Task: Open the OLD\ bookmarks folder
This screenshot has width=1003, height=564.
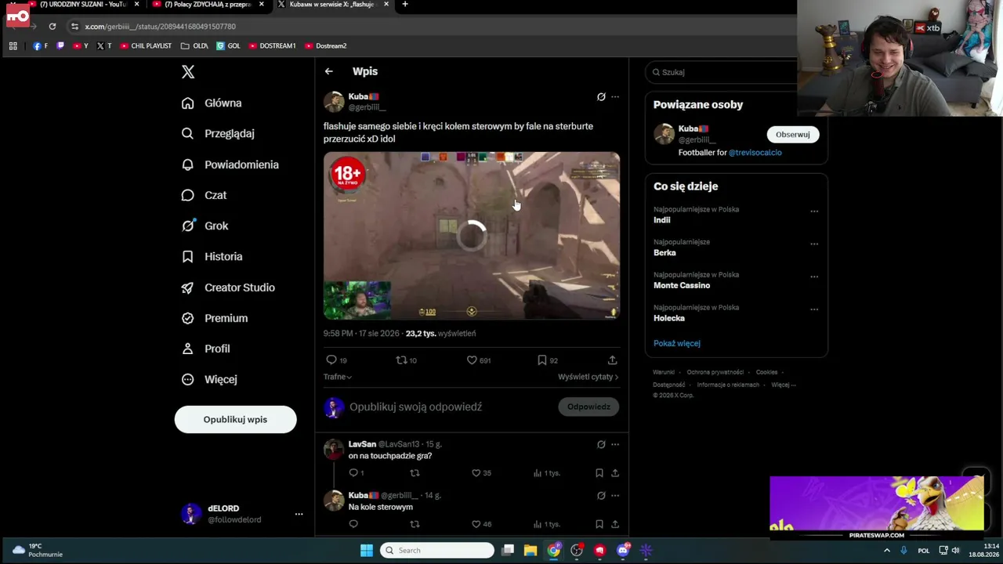Action: tap(194, 46)
